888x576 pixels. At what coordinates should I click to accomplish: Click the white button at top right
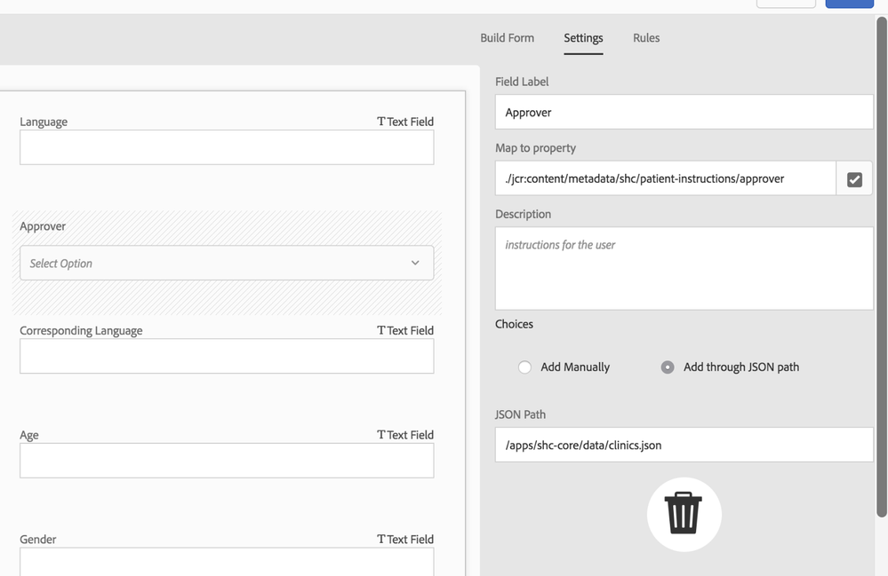pyautogui.click(x=786, y=4)
